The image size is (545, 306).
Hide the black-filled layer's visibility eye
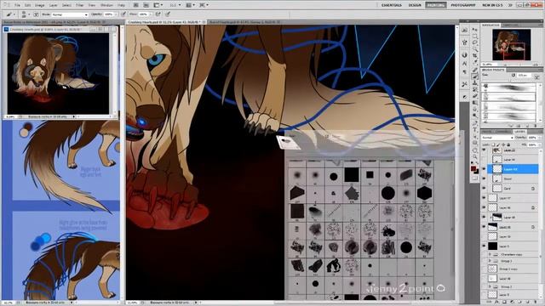click(484, 246)
